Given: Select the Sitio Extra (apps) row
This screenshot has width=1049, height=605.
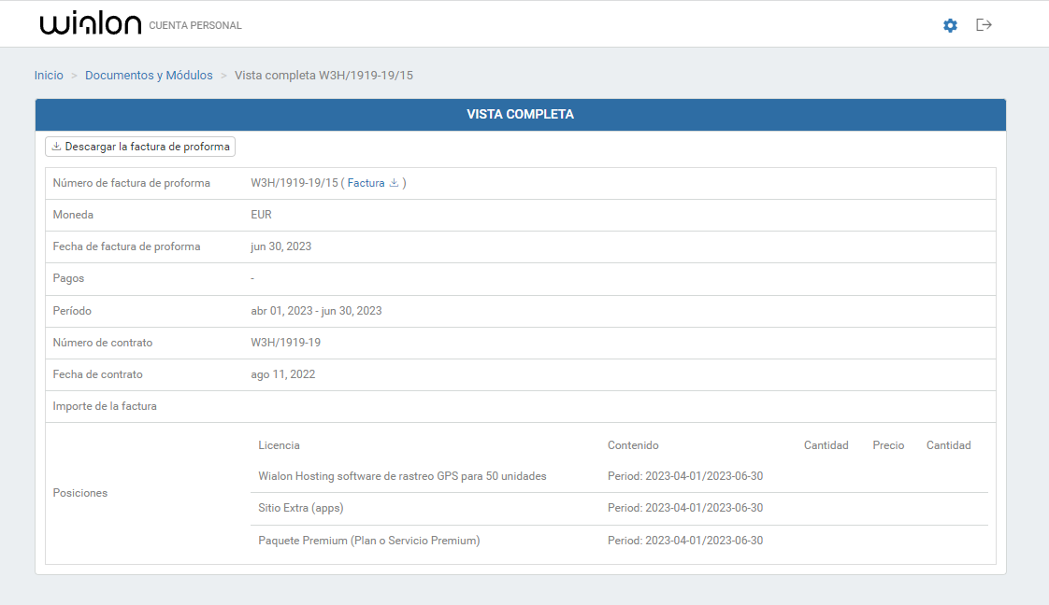Looking at the screenshot, I should (x=301, y=508).
